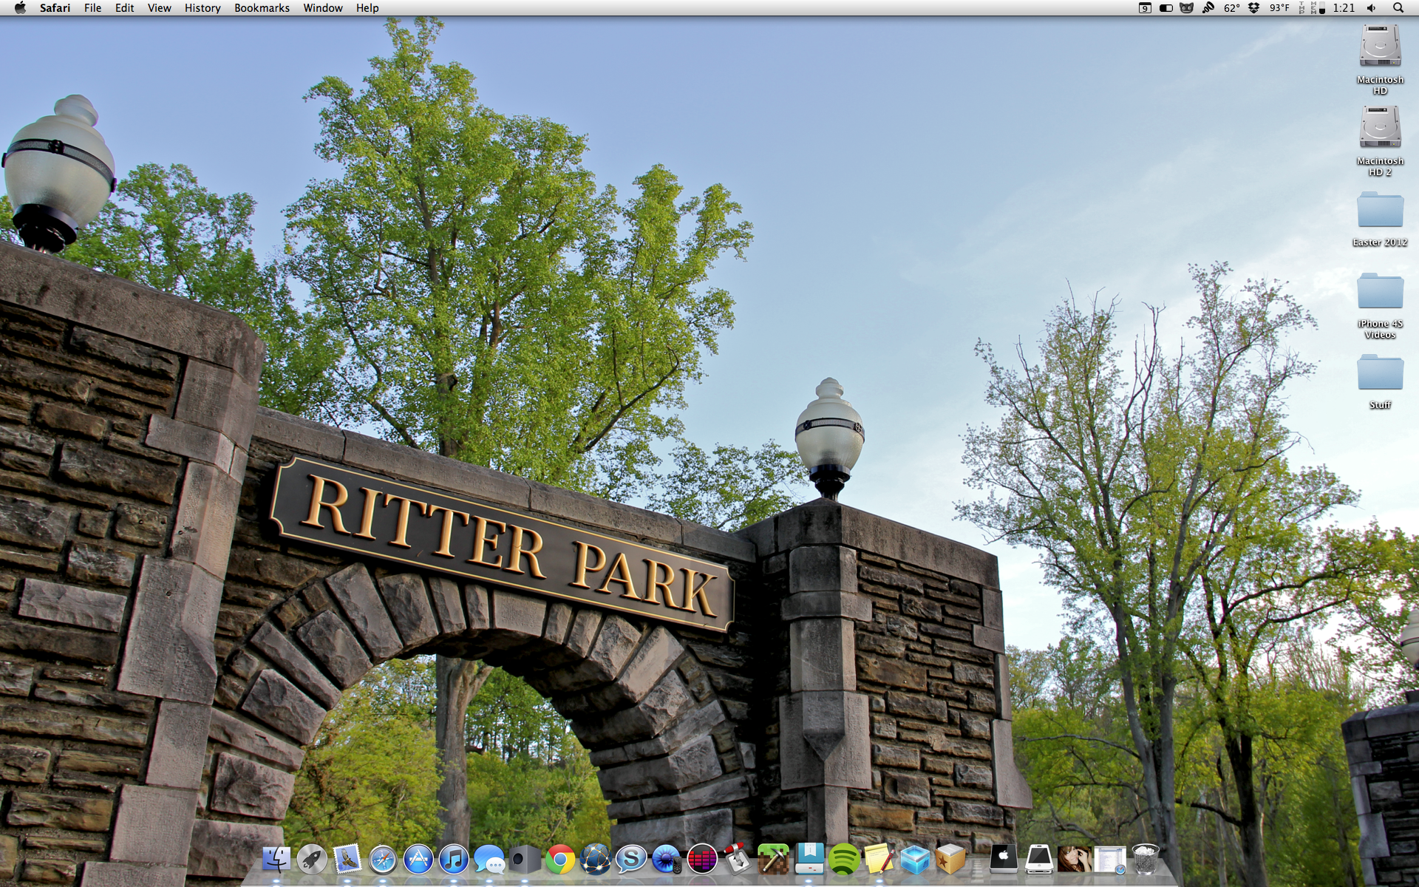Click the Minecraft grass block icon
Screen dimensions: 1419x887
773,860
